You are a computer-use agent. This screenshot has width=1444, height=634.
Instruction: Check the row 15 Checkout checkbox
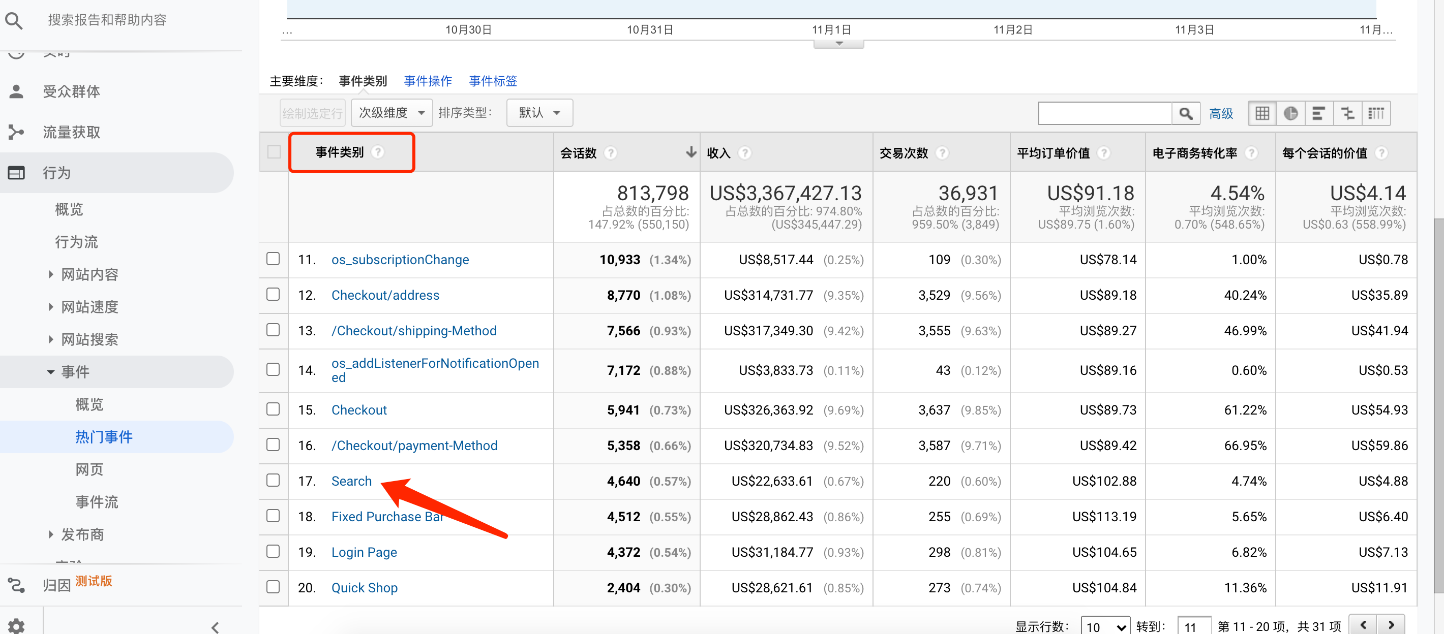(273, 409)
